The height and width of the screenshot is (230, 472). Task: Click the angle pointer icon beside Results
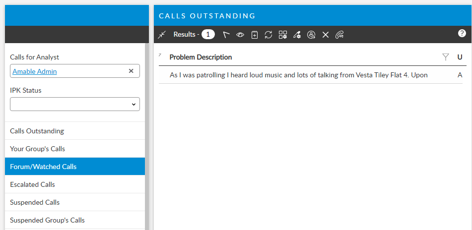pos(226,35)
